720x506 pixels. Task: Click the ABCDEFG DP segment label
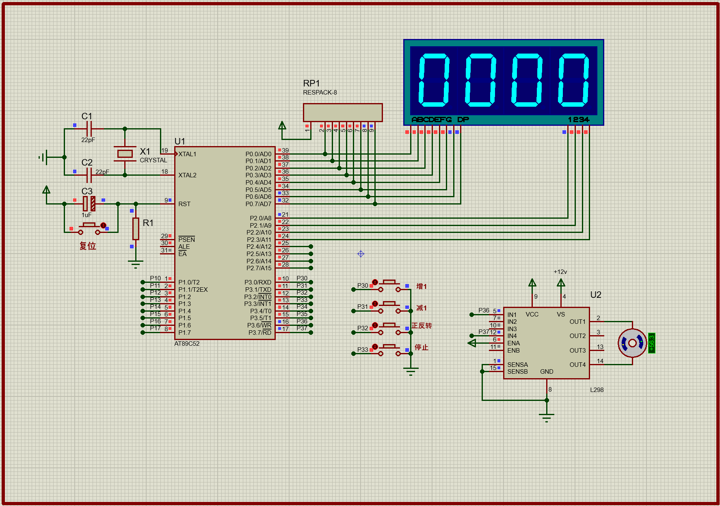[440, 120]
